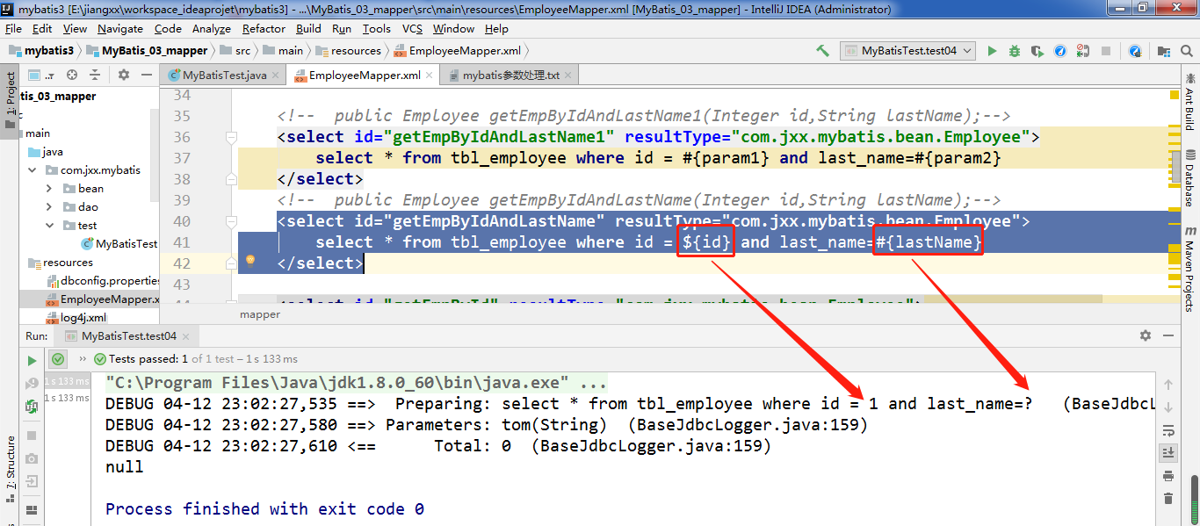Collapse the test package node

pos(50,226)
